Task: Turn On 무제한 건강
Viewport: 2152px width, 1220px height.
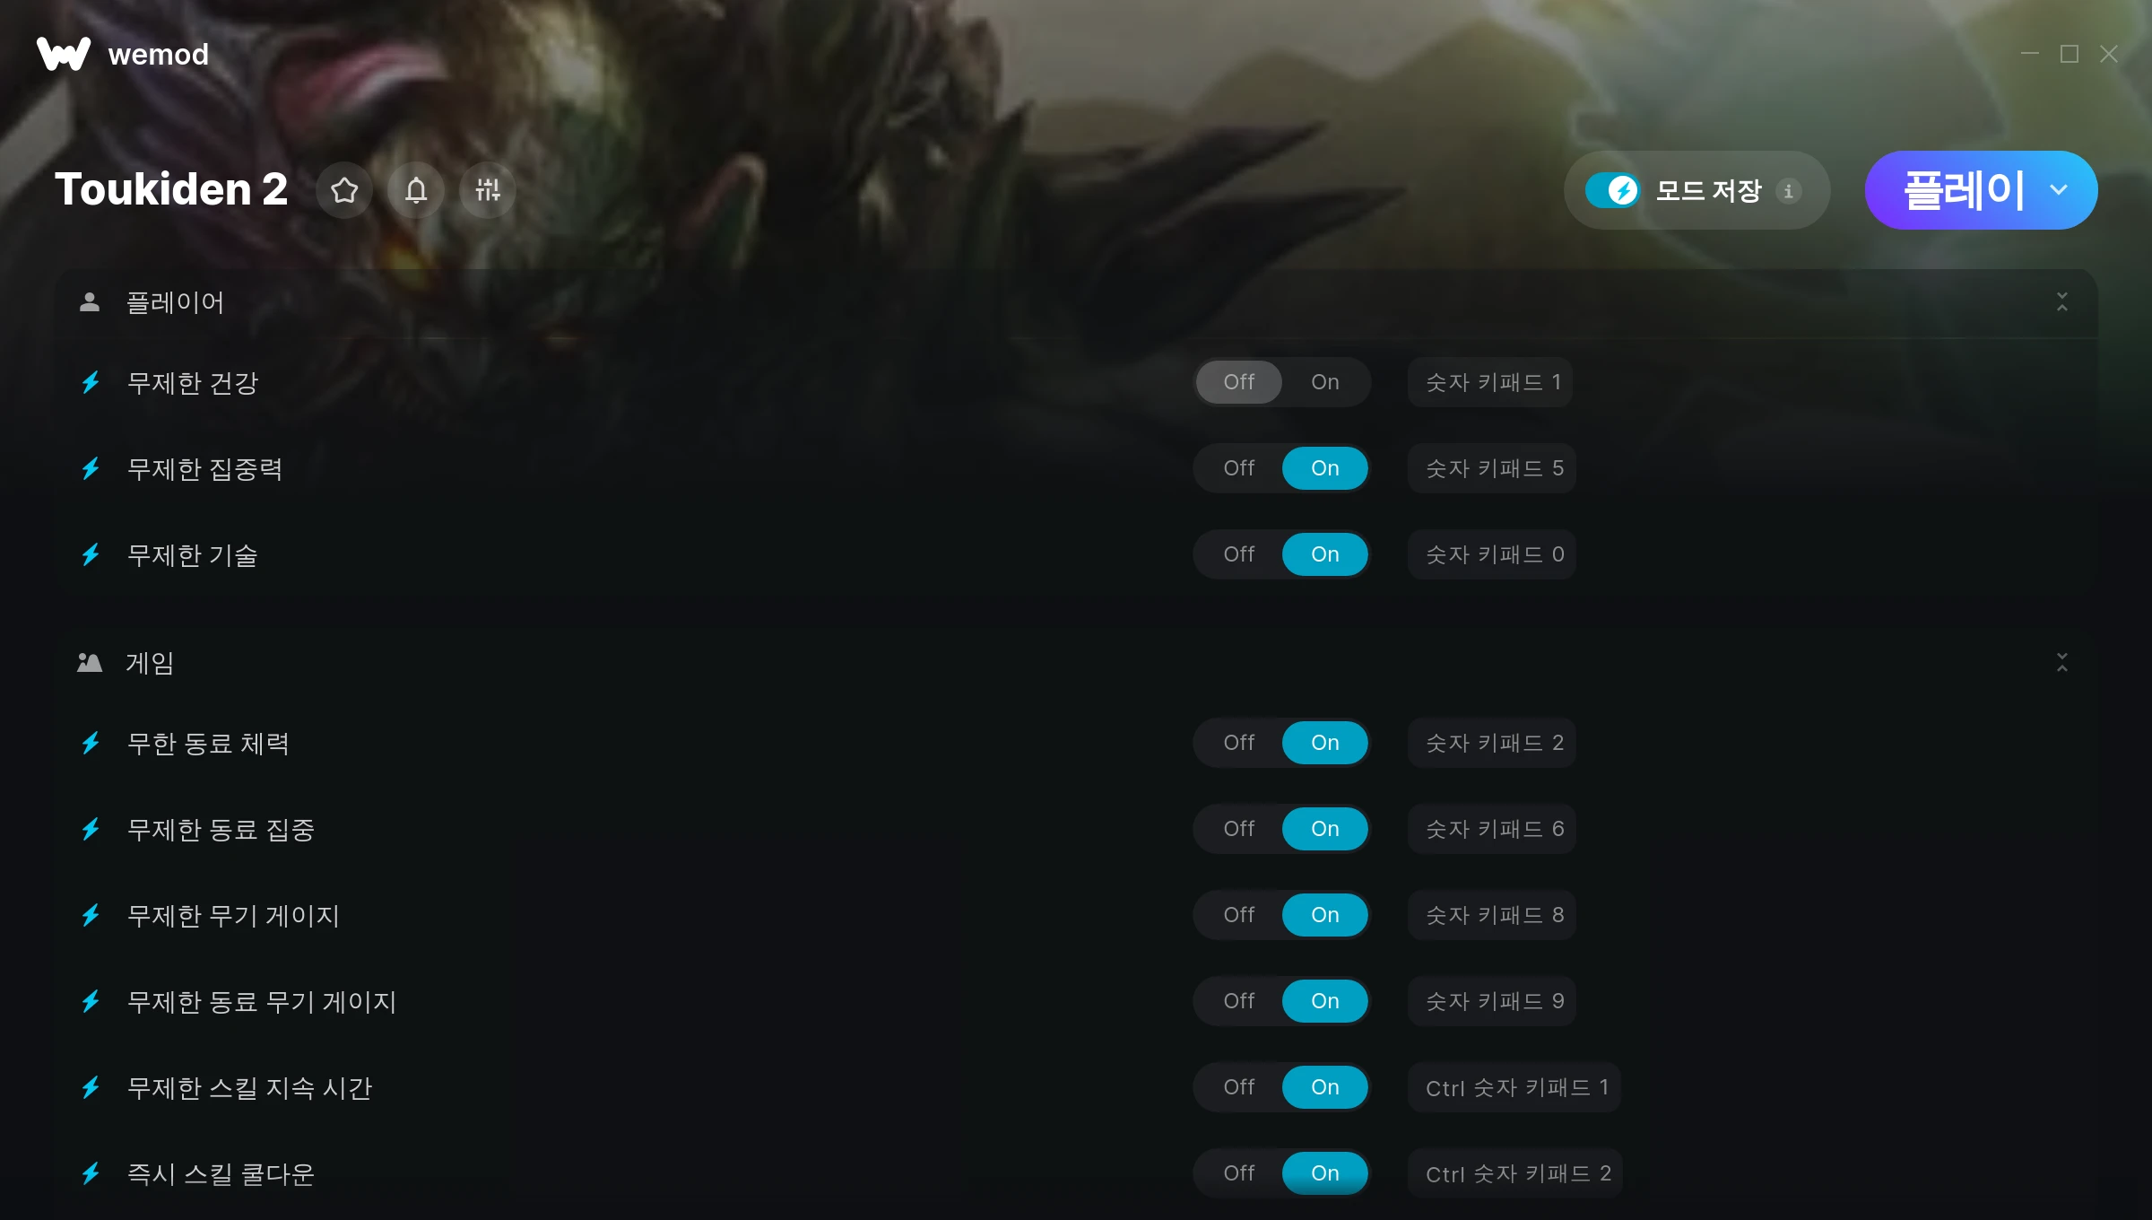Action: 1325,382
